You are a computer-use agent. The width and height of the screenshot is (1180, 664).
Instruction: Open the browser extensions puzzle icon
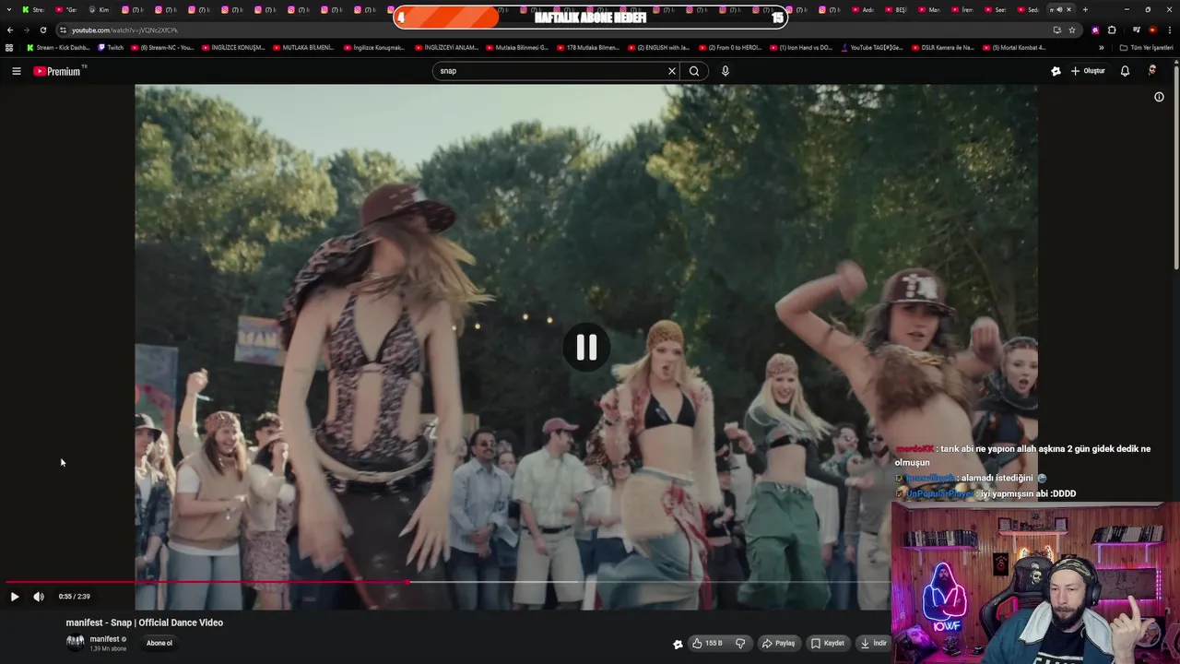point(1112,30)
